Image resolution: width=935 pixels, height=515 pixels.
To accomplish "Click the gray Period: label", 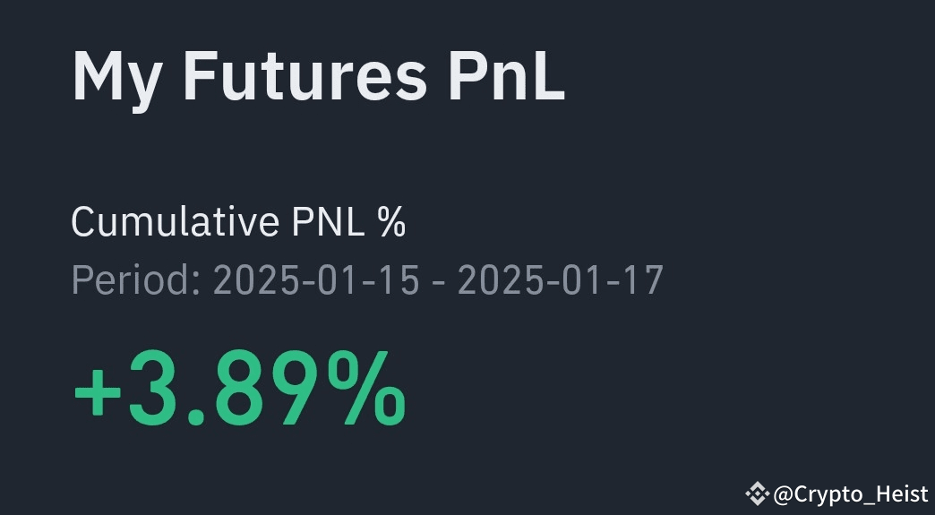I will [x=136, y=280].
